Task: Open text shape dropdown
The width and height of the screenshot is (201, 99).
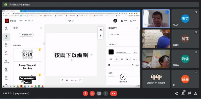Action: tap(128, 60)
